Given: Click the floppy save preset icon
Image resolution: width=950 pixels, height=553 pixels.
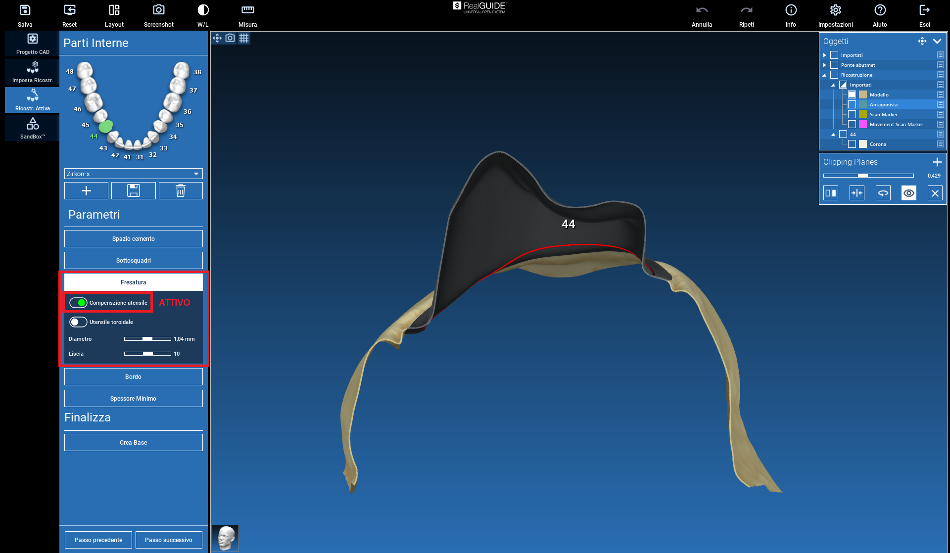Looking at the screenshot, I should [134, 190].
